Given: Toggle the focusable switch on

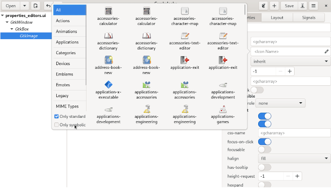Looking at the screenshot, I should coord(264,149).
